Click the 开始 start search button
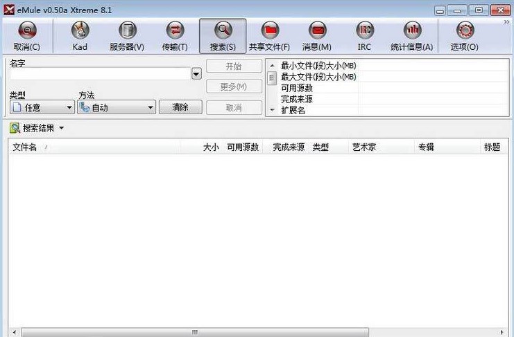Image resolution: width=514 pixels, height=337 pixels. click(x=234, y=66)
